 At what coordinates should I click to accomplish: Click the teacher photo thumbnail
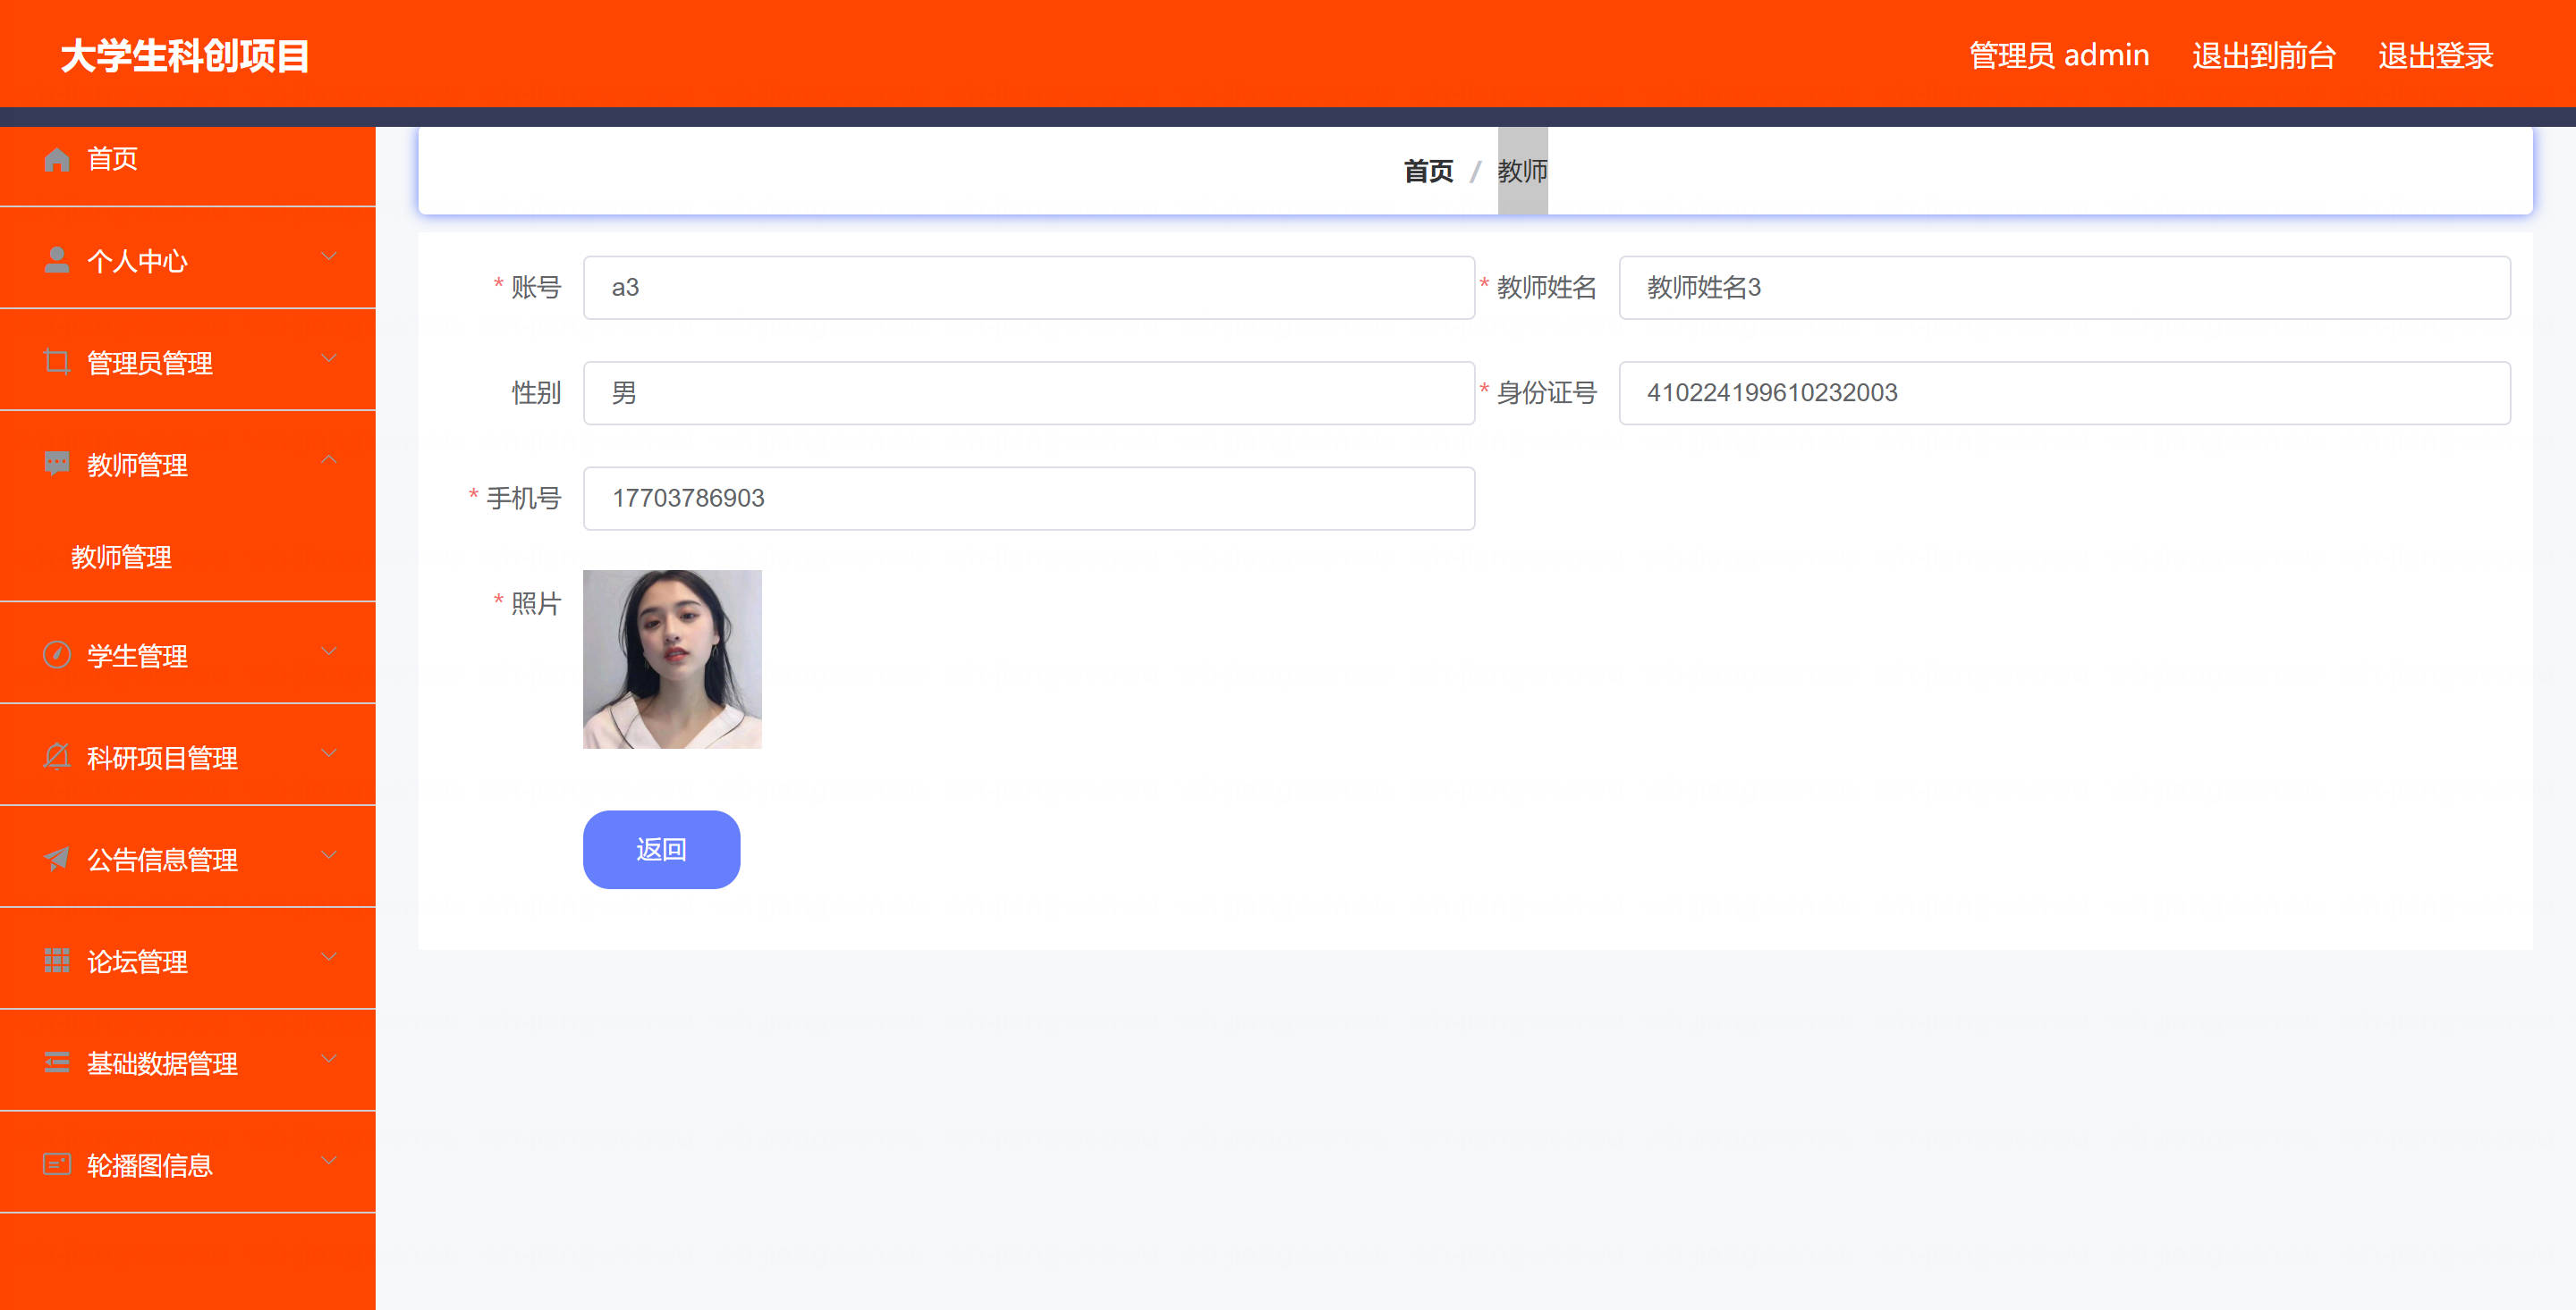point(672,659)
